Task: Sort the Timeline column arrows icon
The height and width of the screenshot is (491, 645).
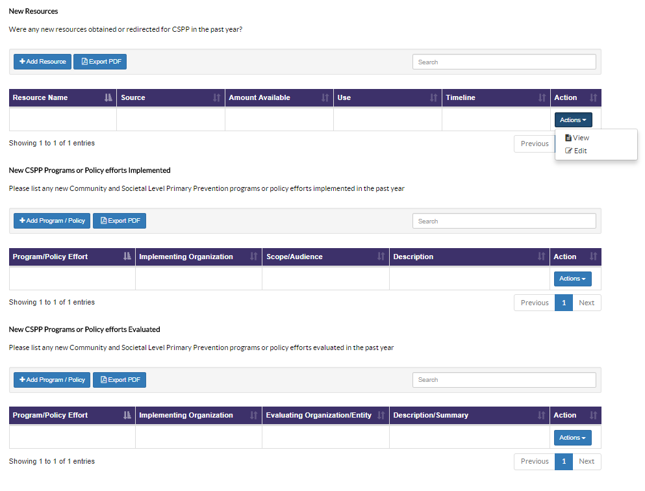Action: [542, 98]
